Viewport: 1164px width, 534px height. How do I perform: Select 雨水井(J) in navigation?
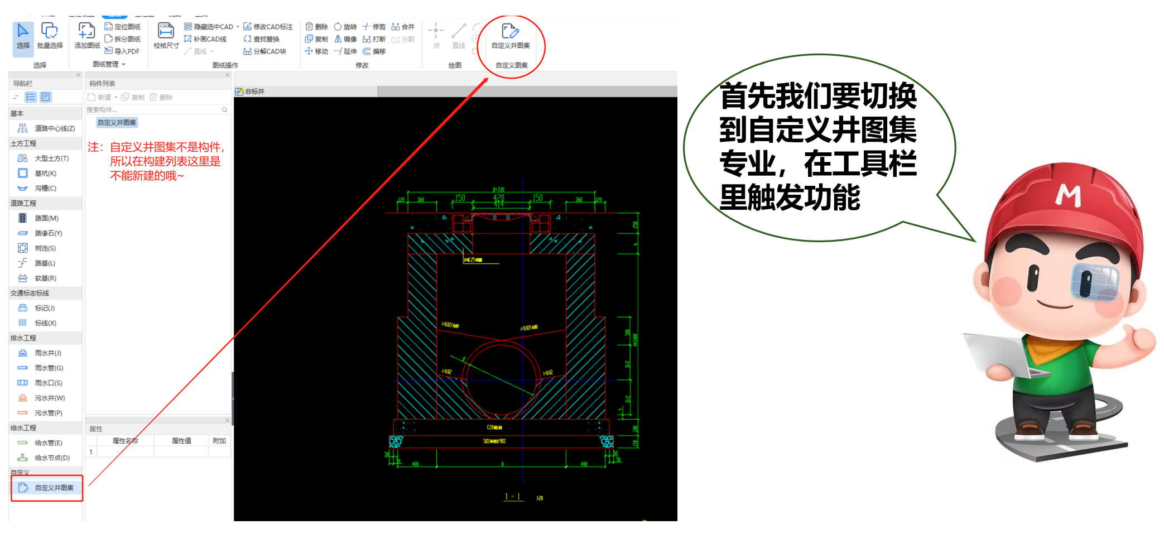(x=46, y=353)
